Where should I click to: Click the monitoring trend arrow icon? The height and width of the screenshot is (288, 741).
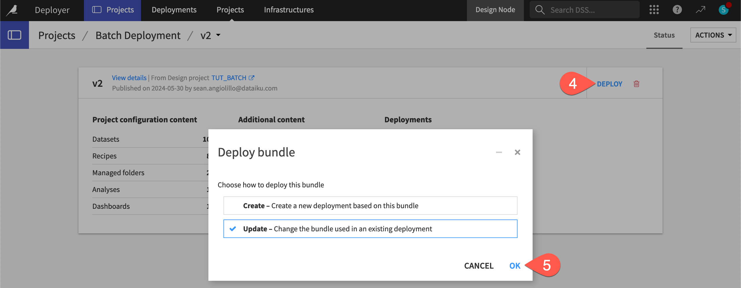coord(700,10)
